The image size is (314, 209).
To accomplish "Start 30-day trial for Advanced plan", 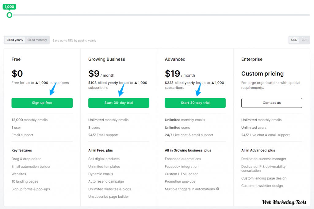I will tap(195, 103).
